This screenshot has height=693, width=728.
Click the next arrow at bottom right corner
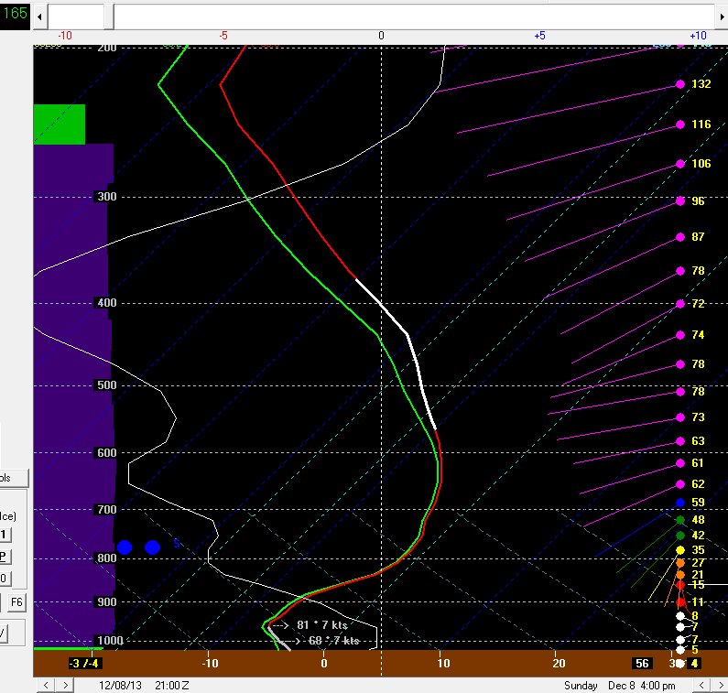[x=720, y=685]
